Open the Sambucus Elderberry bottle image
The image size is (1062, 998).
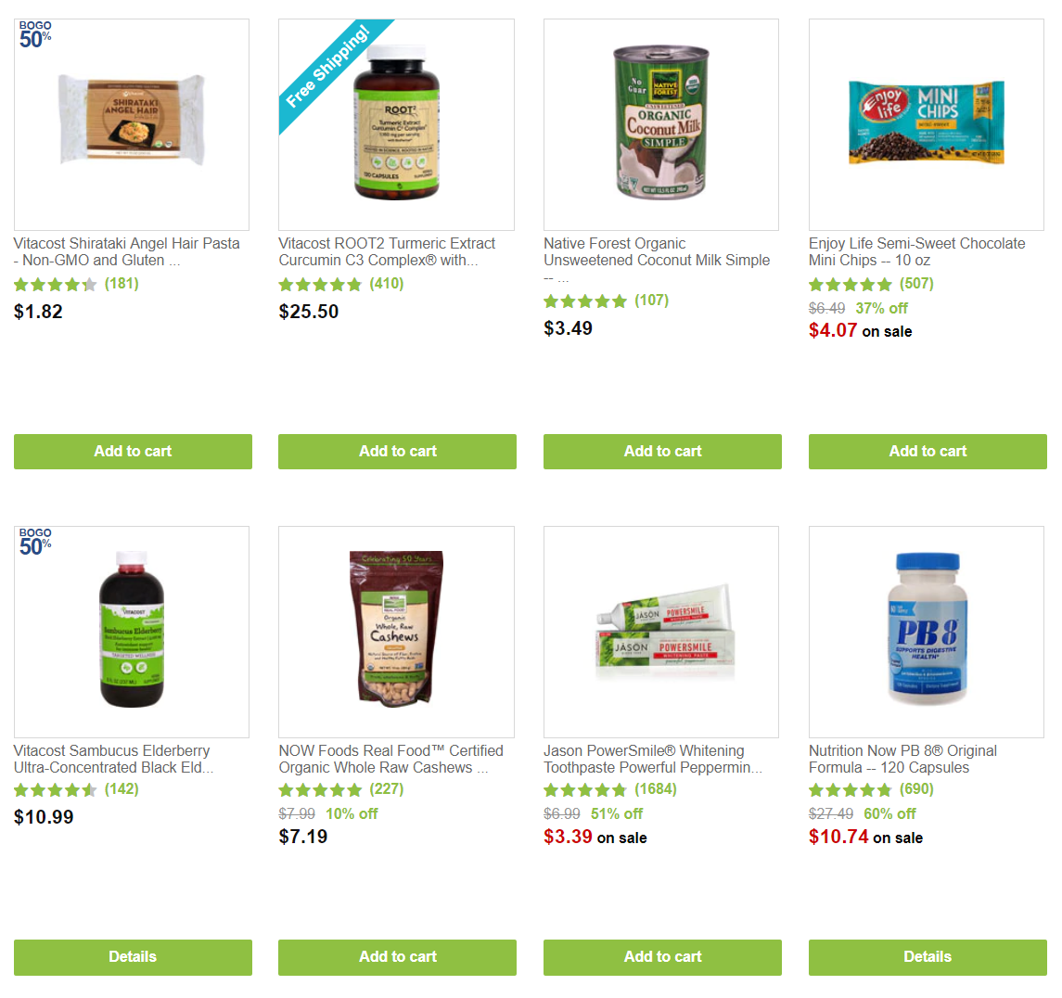click(x=132, y=632)
